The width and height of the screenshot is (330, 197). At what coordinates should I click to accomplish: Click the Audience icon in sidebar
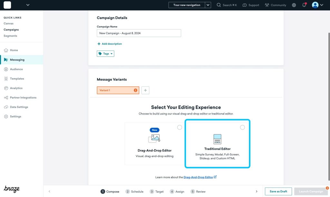pyautogui.click(x=6, y=69)
